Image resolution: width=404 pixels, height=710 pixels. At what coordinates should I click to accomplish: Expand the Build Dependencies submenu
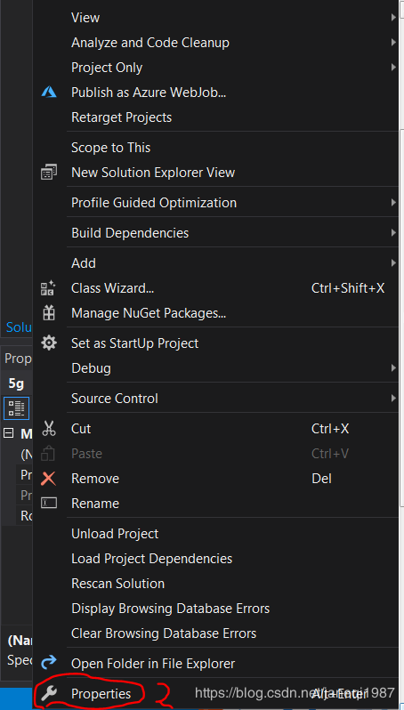130,233
